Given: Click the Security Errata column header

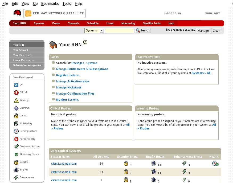Looking at the screenshot, I should pyautogui.click(x=127, y=157).
